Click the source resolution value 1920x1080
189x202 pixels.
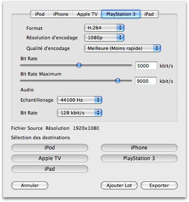86,128
